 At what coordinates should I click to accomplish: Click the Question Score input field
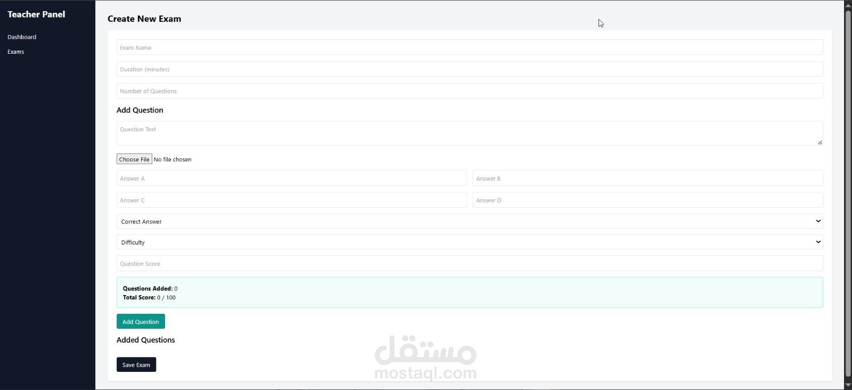[x=470, y=263]
